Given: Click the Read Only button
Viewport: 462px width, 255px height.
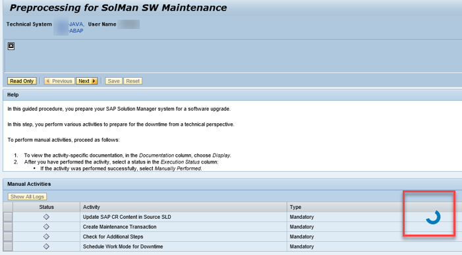Looking at the screenshot, I should click(22, 81).
